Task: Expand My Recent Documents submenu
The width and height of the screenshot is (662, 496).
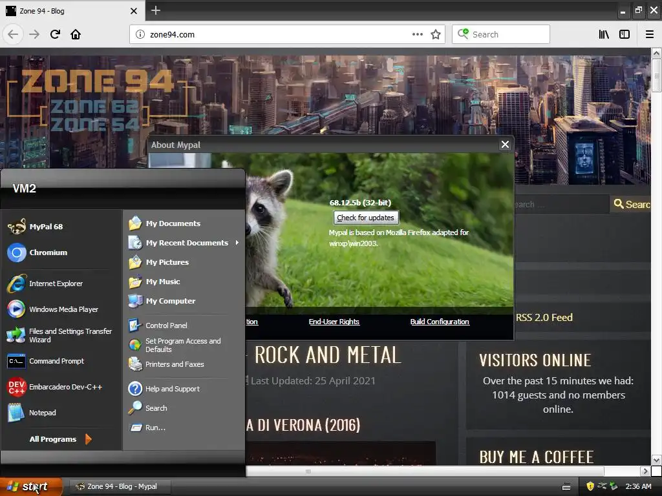Action: click(184, 243)
